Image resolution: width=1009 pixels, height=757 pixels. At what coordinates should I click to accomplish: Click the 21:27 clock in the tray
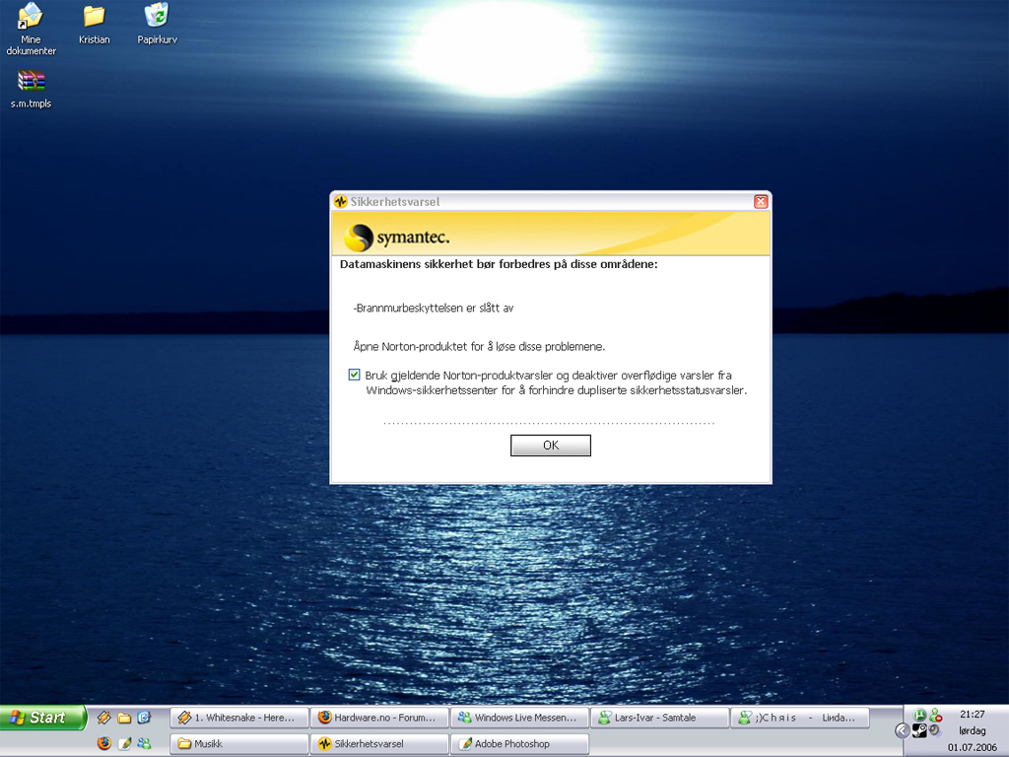(x=972, y=714)
